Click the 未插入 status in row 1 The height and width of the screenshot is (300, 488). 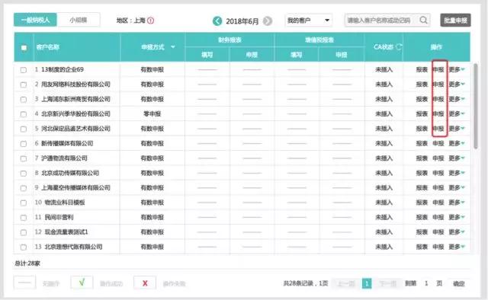tap(384, 69)
